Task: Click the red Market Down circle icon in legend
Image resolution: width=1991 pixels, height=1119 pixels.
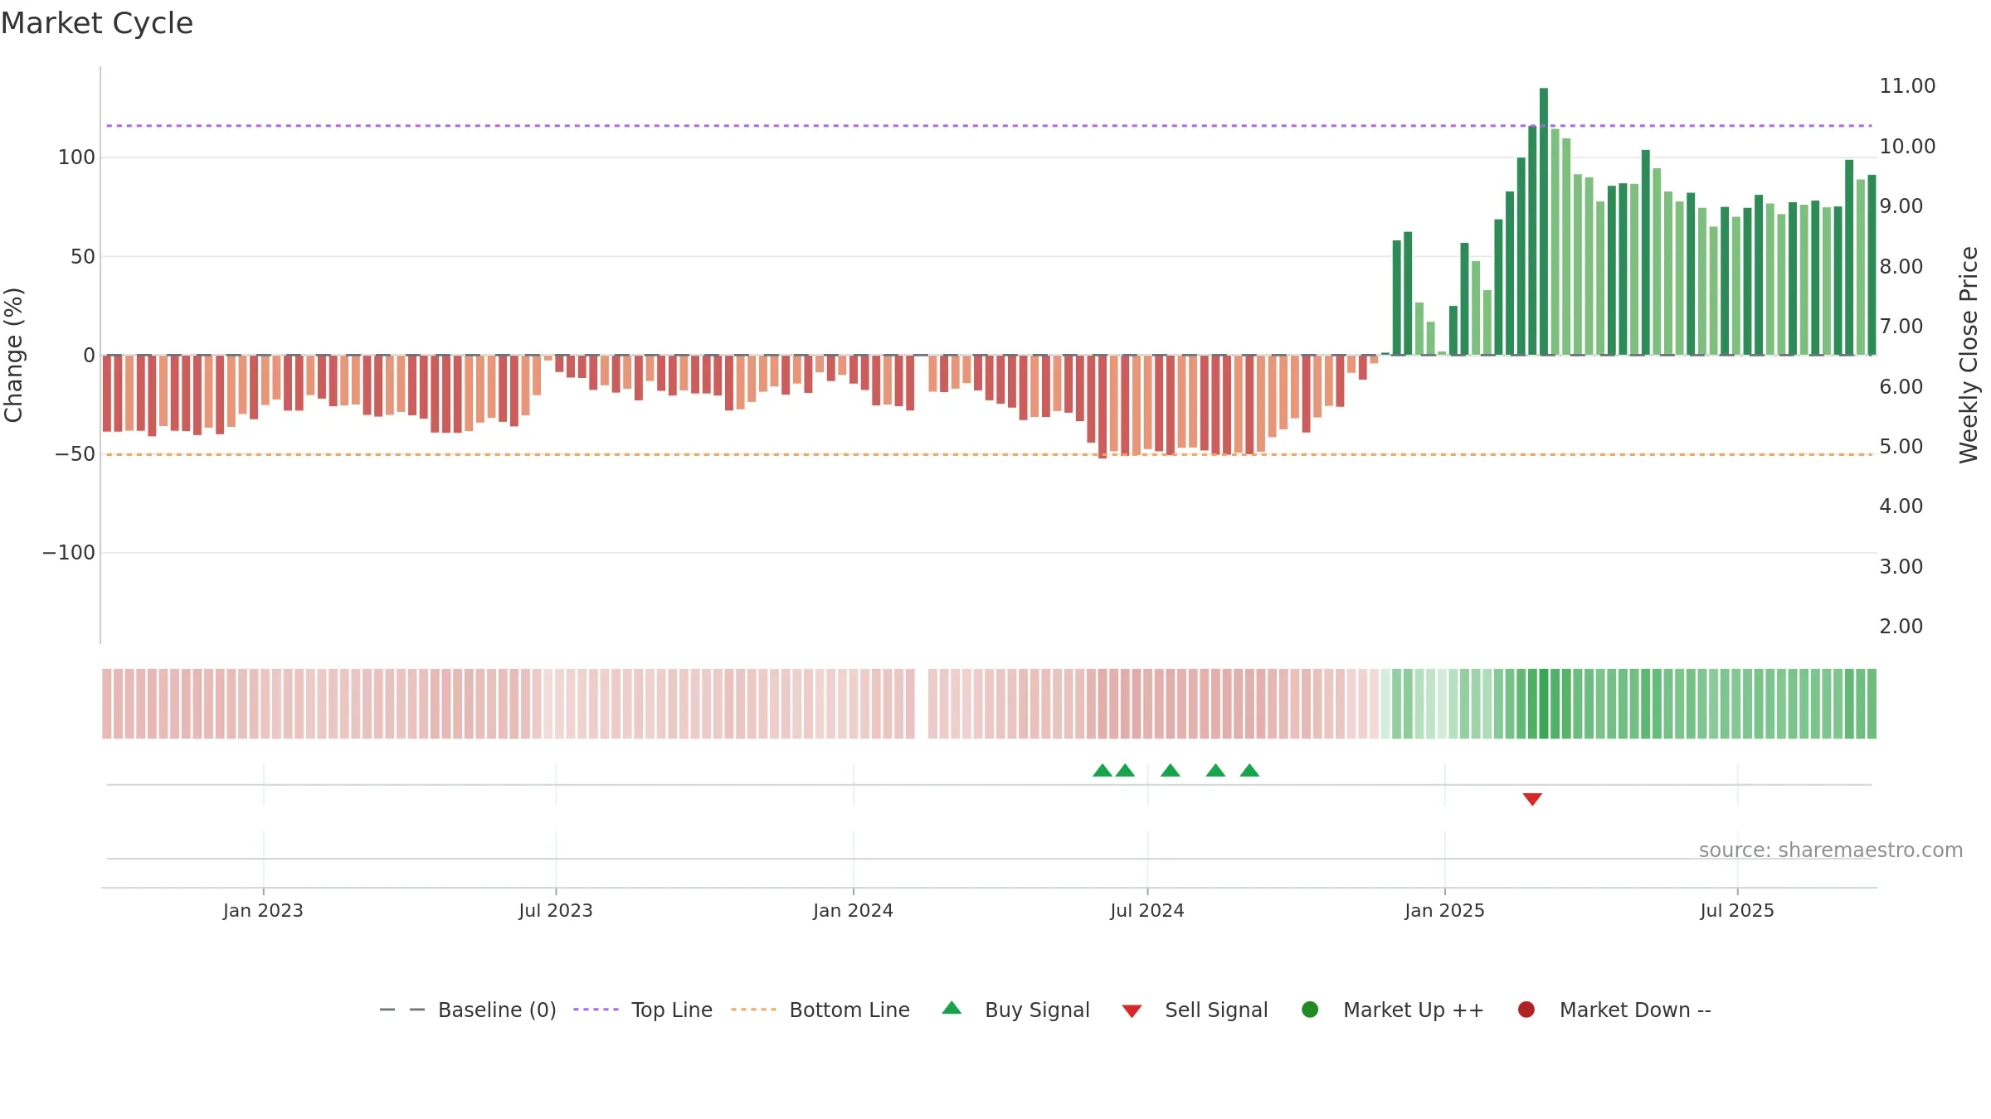Action: coord(1526,1010)
